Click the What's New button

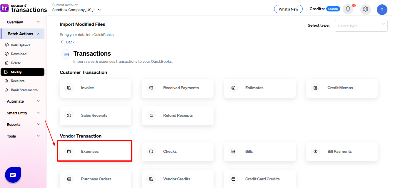288,9
